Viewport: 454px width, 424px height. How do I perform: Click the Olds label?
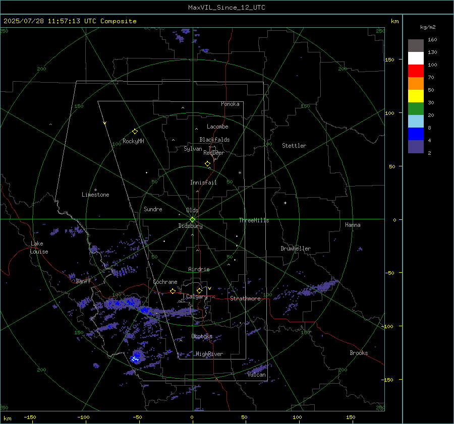pos(192,210)
